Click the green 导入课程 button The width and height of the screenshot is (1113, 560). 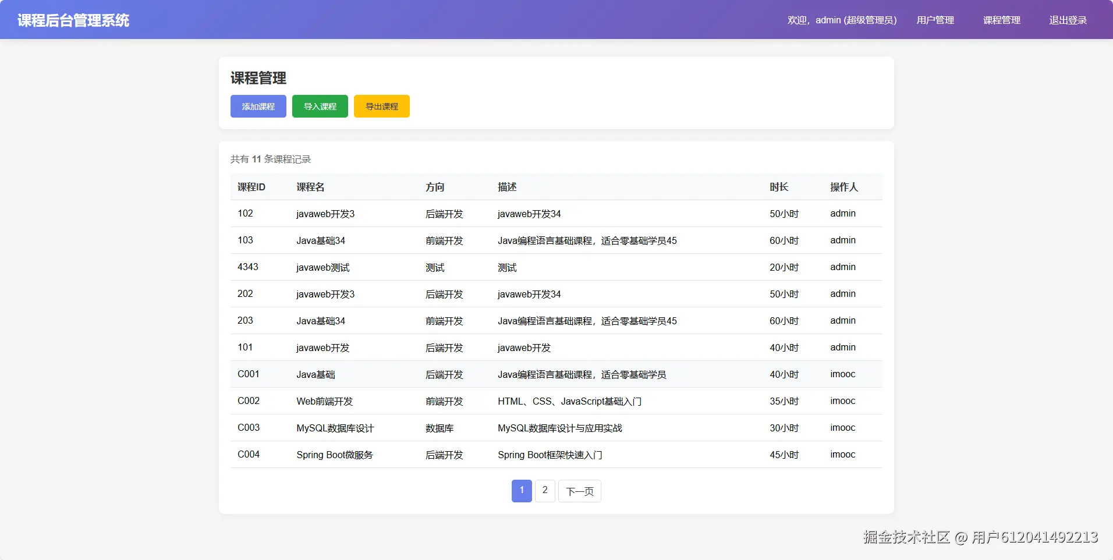[320, 107]
